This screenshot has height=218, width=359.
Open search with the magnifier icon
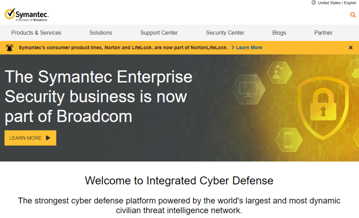point(353,15)
